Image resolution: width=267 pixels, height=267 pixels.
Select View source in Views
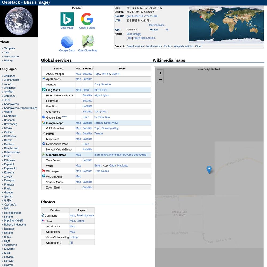tap(11, 57)
